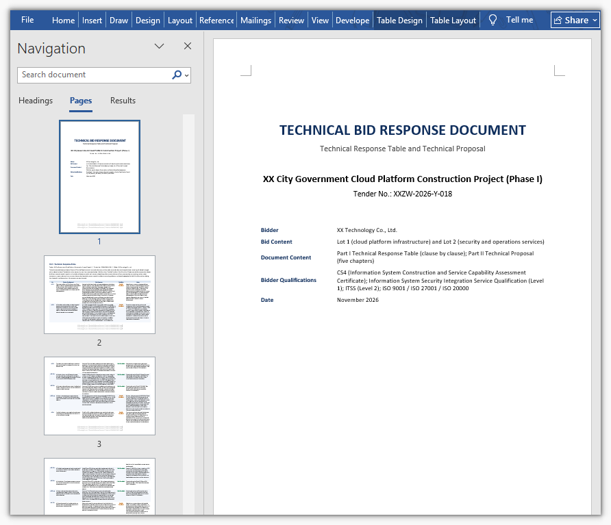Switch to the Layout ribbon tab

click(x=180, y=21)
